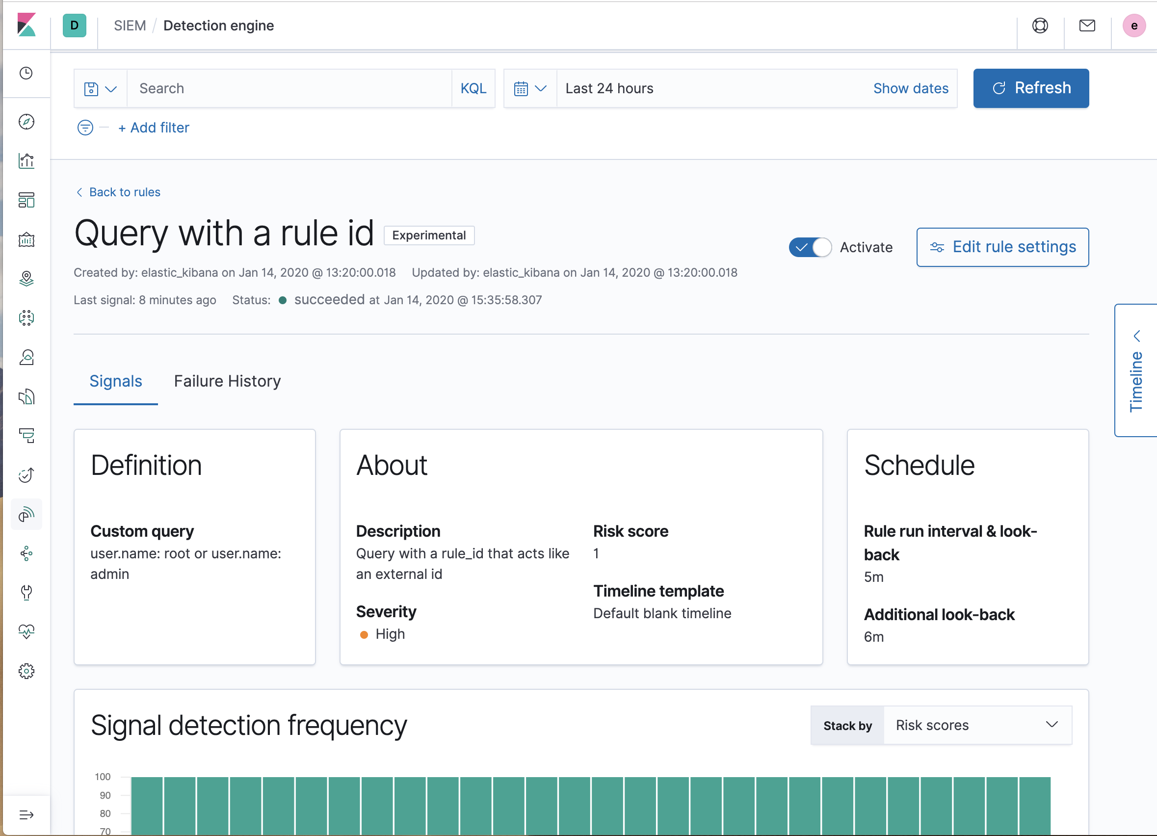Viewport: 1157px width, 836px height.
Task: Expand the Stack by Risk scores dropdown
Action: 977,725
